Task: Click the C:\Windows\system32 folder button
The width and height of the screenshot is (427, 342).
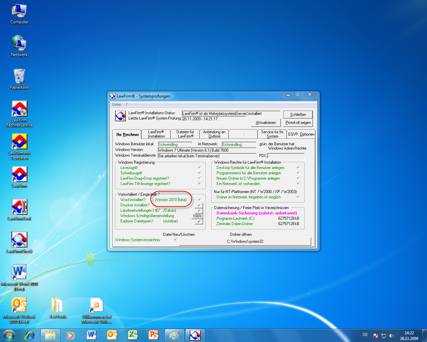Action: click(x=245, y=241)
